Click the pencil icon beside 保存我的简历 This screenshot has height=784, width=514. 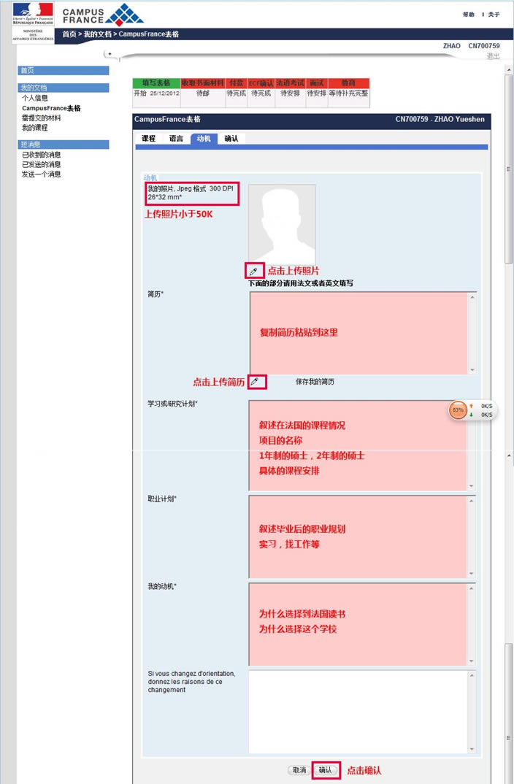coord(255,382)
